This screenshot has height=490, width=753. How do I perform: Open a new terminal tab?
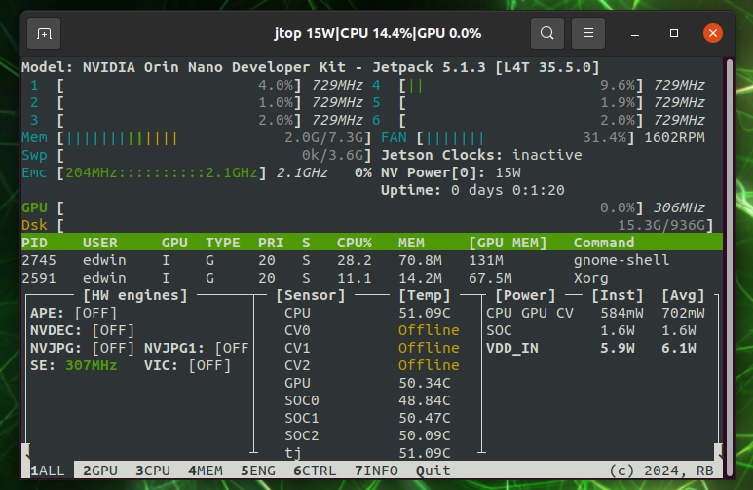(44, 33)
